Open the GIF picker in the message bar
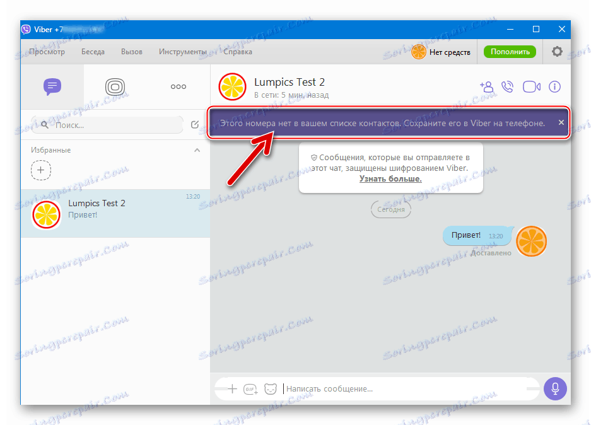 click(x=250, y=389)
